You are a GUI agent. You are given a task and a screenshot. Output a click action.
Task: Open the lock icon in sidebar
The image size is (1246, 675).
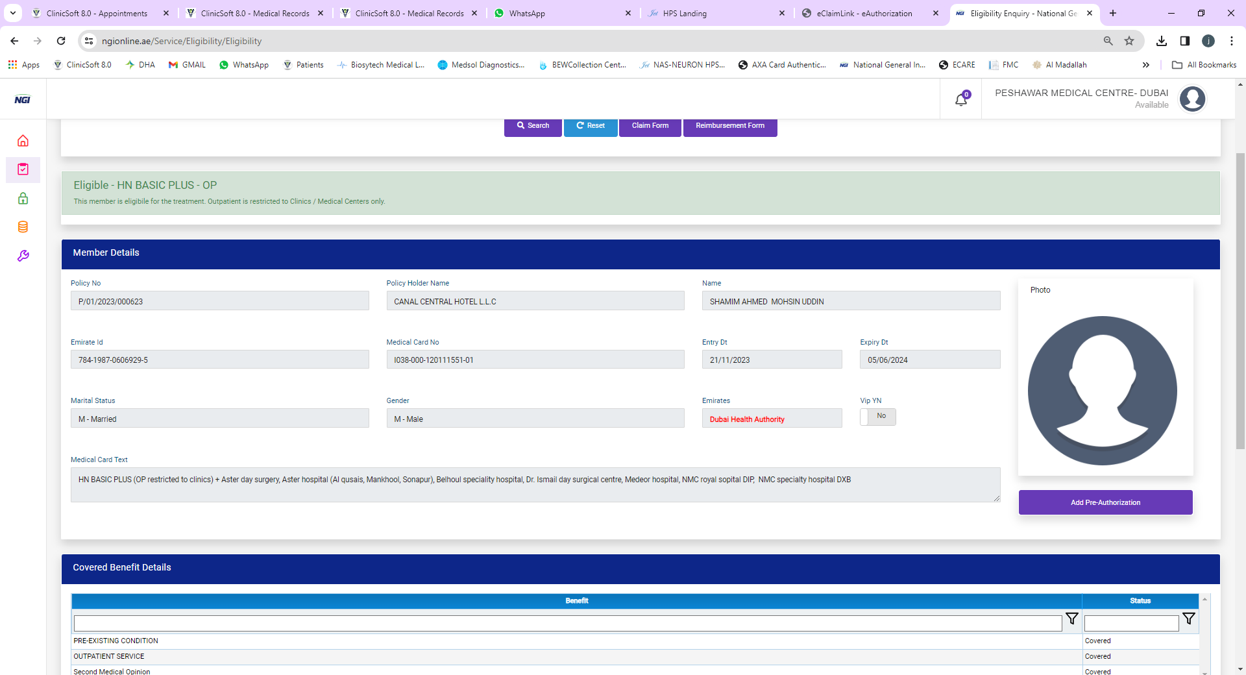23,199
